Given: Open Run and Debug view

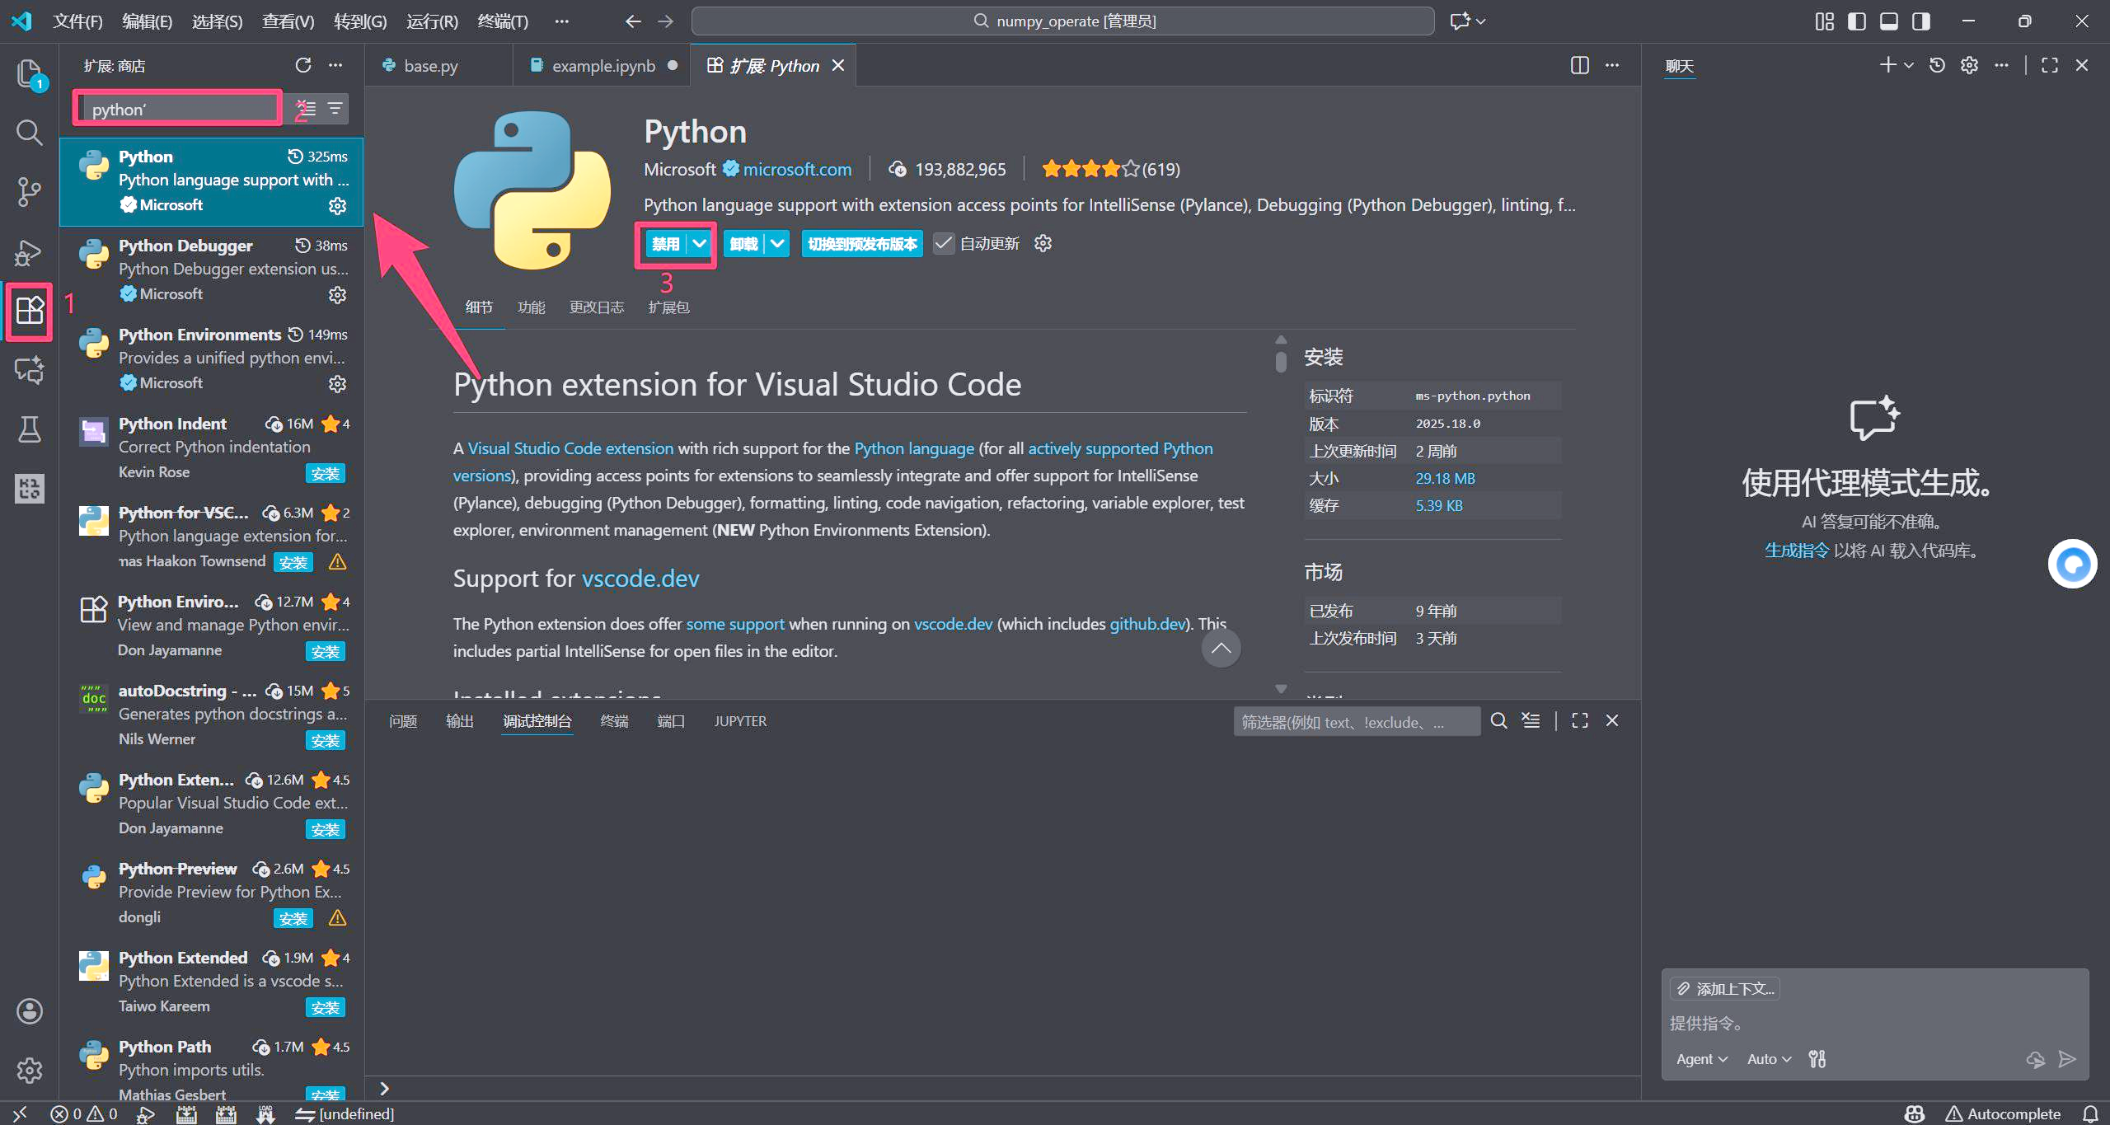Looking at the screenshot, I should coord(29,252).
